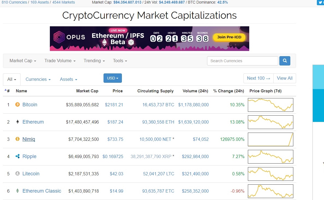
Task: Click the Ethereum Classic coin icon
Action: 17,191
